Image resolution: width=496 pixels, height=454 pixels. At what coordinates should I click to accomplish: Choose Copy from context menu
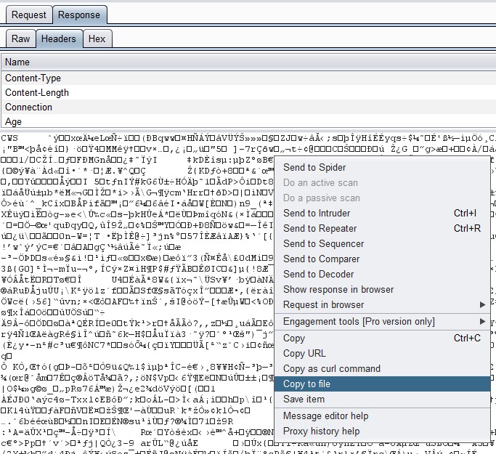382,339
